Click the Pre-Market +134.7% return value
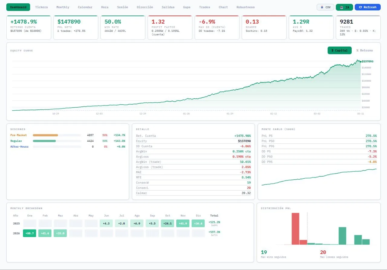This screenshot has height=270, width=387. pyautogui.click(x=119, y=135)
